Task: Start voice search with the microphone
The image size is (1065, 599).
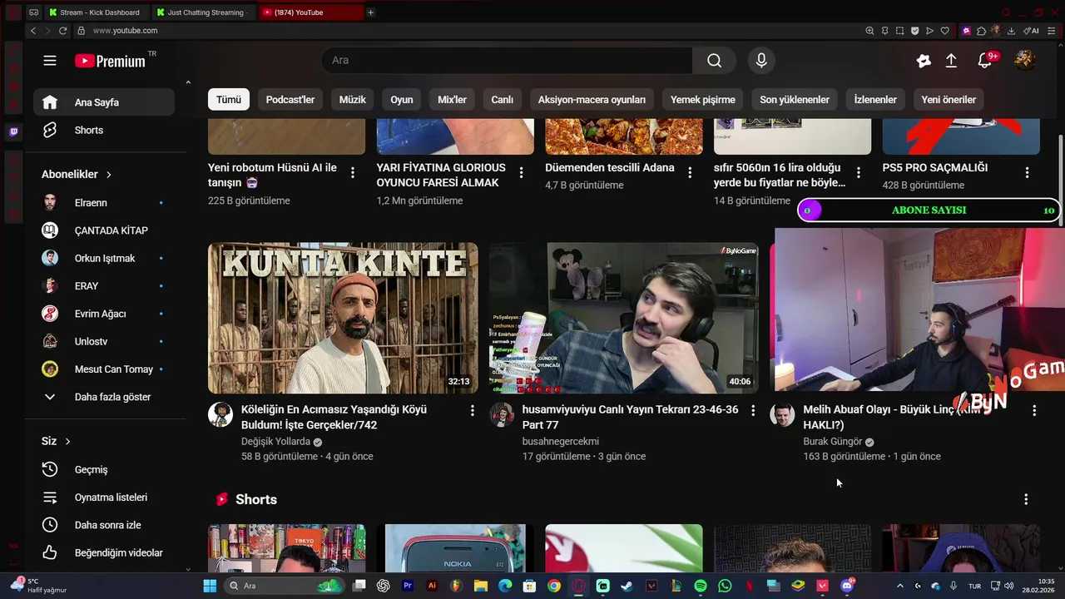Action: click(x=761, y=61)
